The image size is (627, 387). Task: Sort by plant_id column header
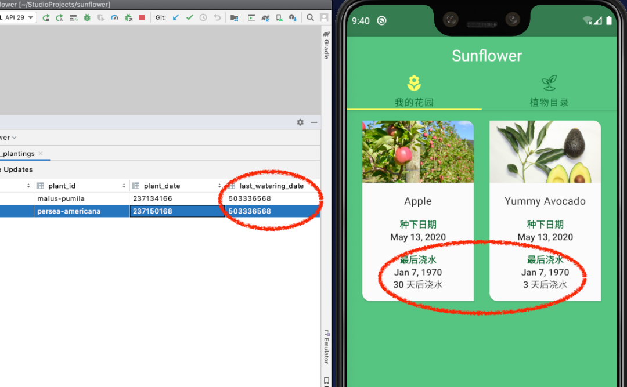[x=82, y=186]
